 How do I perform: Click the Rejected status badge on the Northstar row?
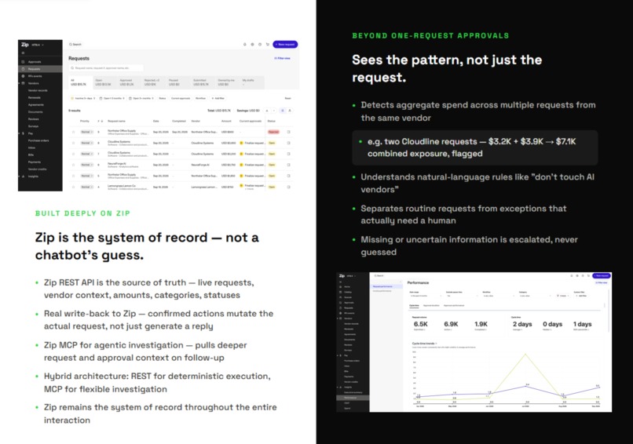pyautogui.click(x=273, y=132)
